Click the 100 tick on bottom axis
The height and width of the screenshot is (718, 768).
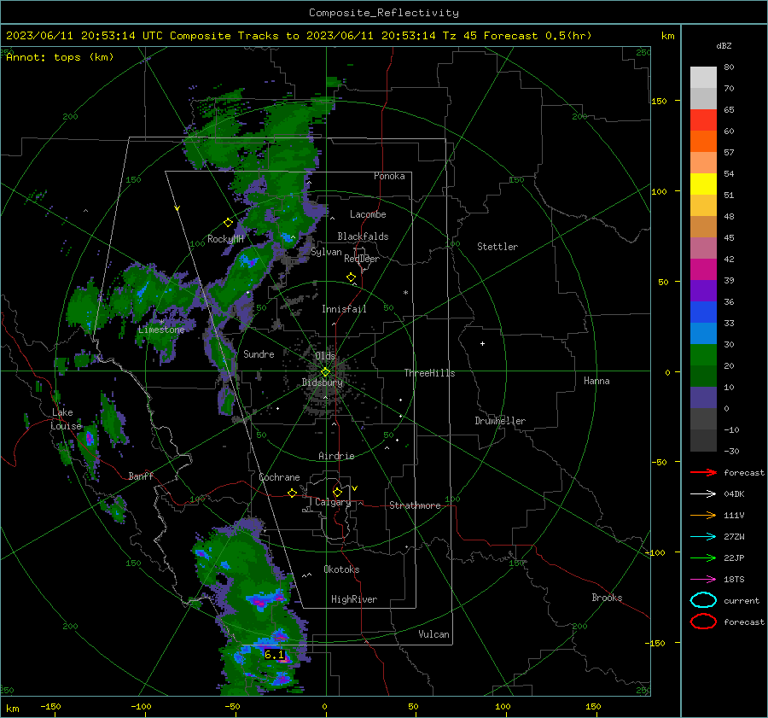pos(503,706)
